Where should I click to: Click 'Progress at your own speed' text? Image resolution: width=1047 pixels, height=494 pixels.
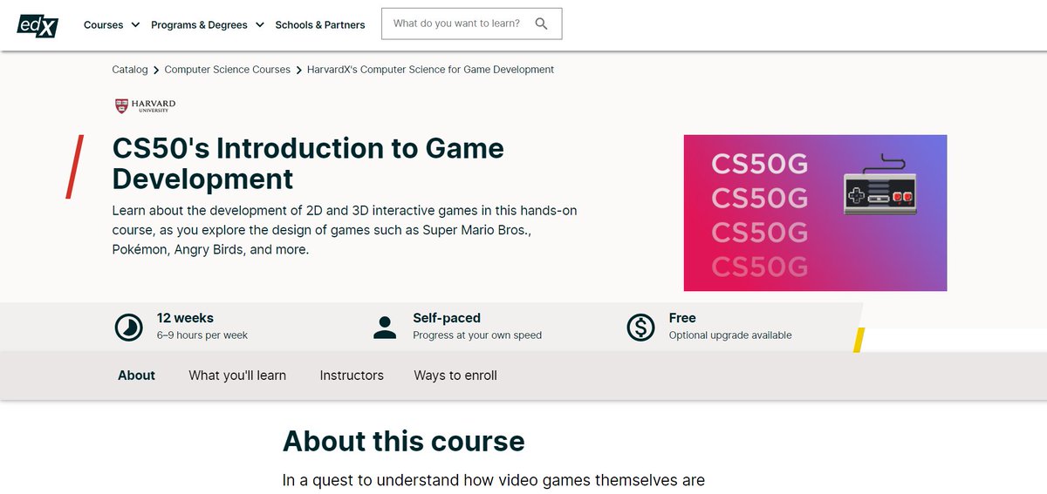[477, 335]
